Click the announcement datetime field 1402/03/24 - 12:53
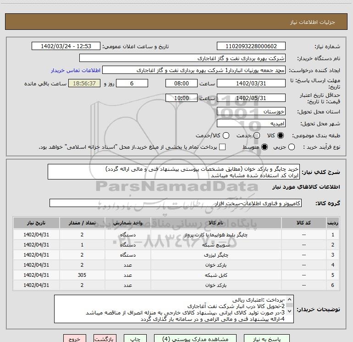 (x=66, y=46)
